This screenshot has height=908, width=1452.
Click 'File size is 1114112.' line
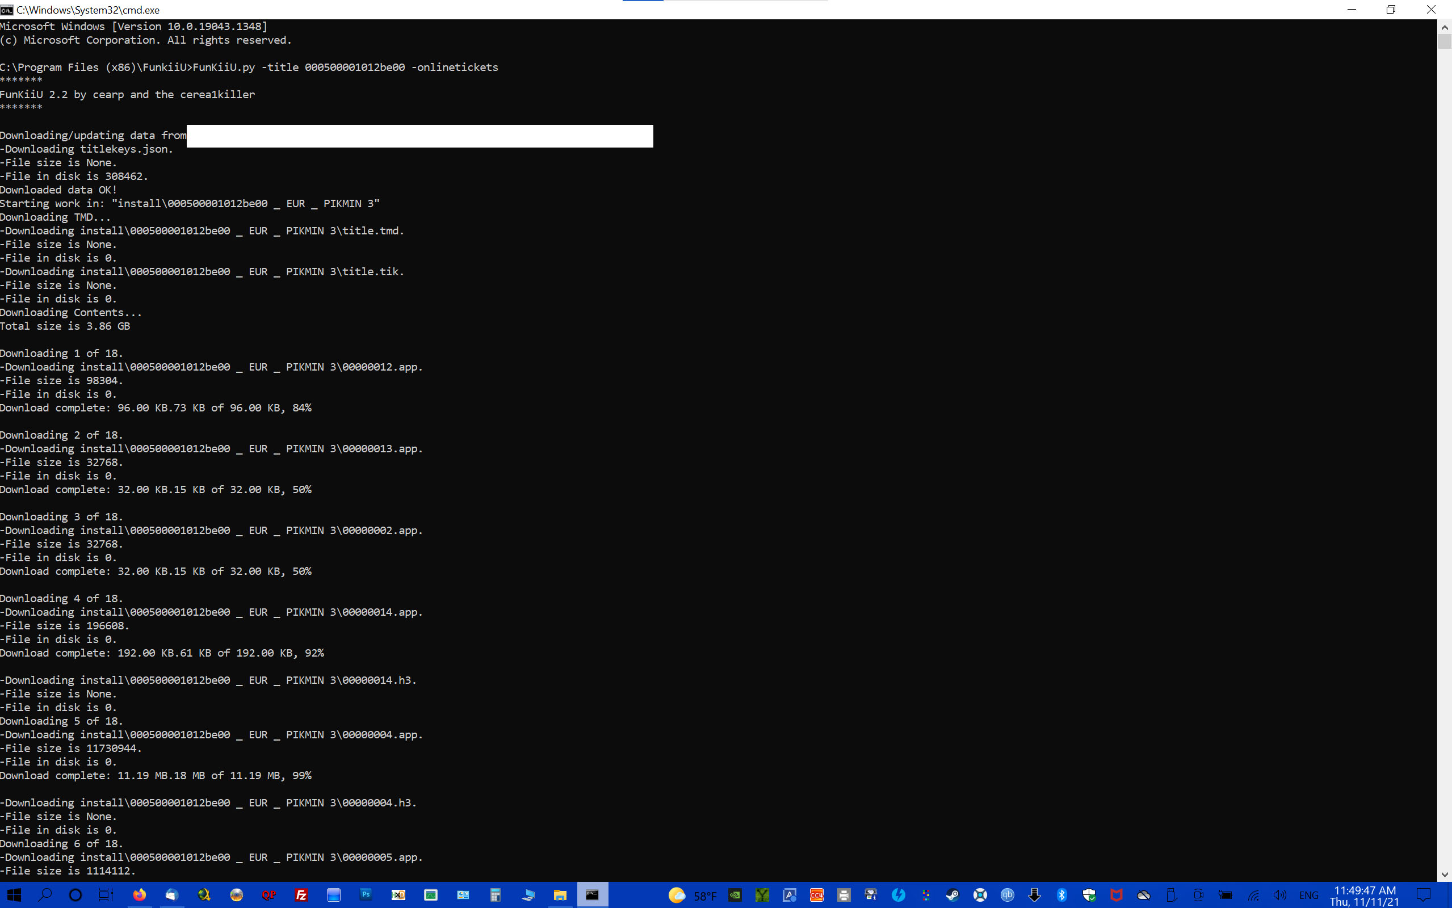[68, 871]
